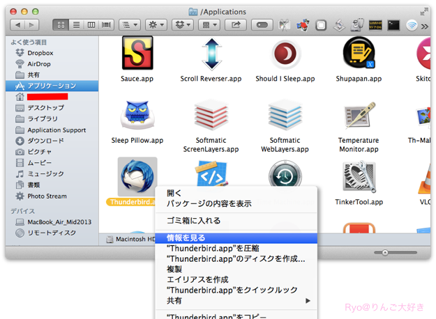Screen dimensions: 436x319
Task: Select the Thunderbird.app icon
Action: pyautogui.click(x=137, y=177)
